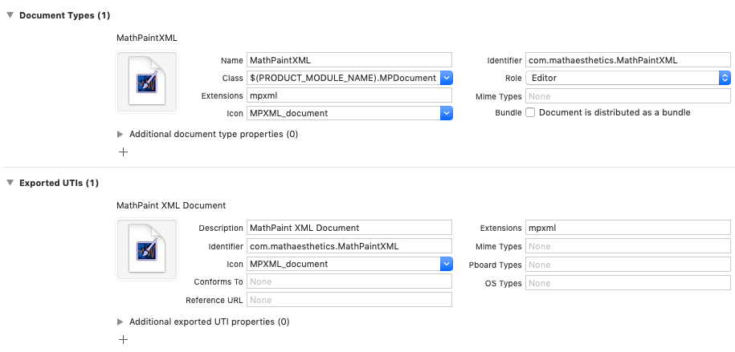Click the document type Identifier field
This screenshot has width=735, height=352.
pos(627,60)
